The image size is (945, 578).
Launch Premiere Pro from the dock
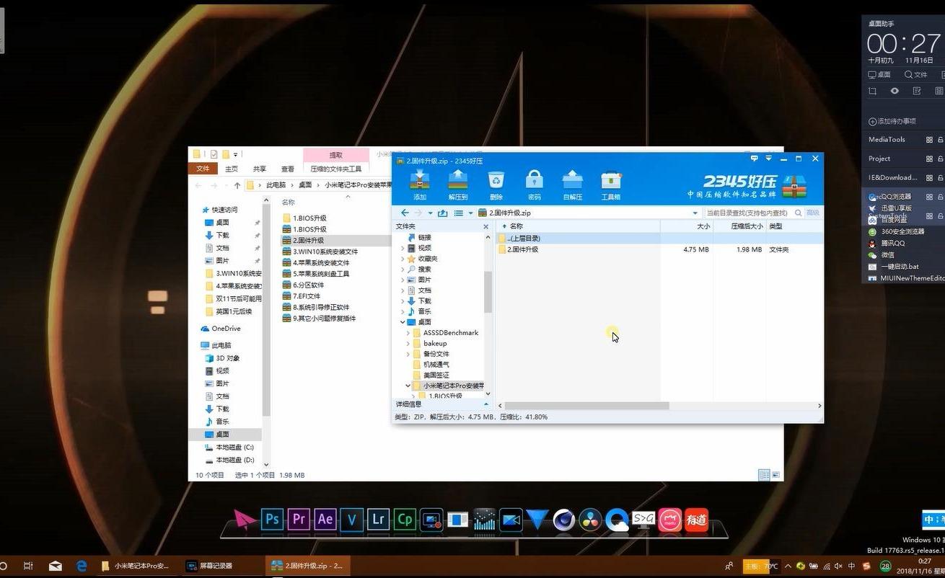tap(299, 519)
